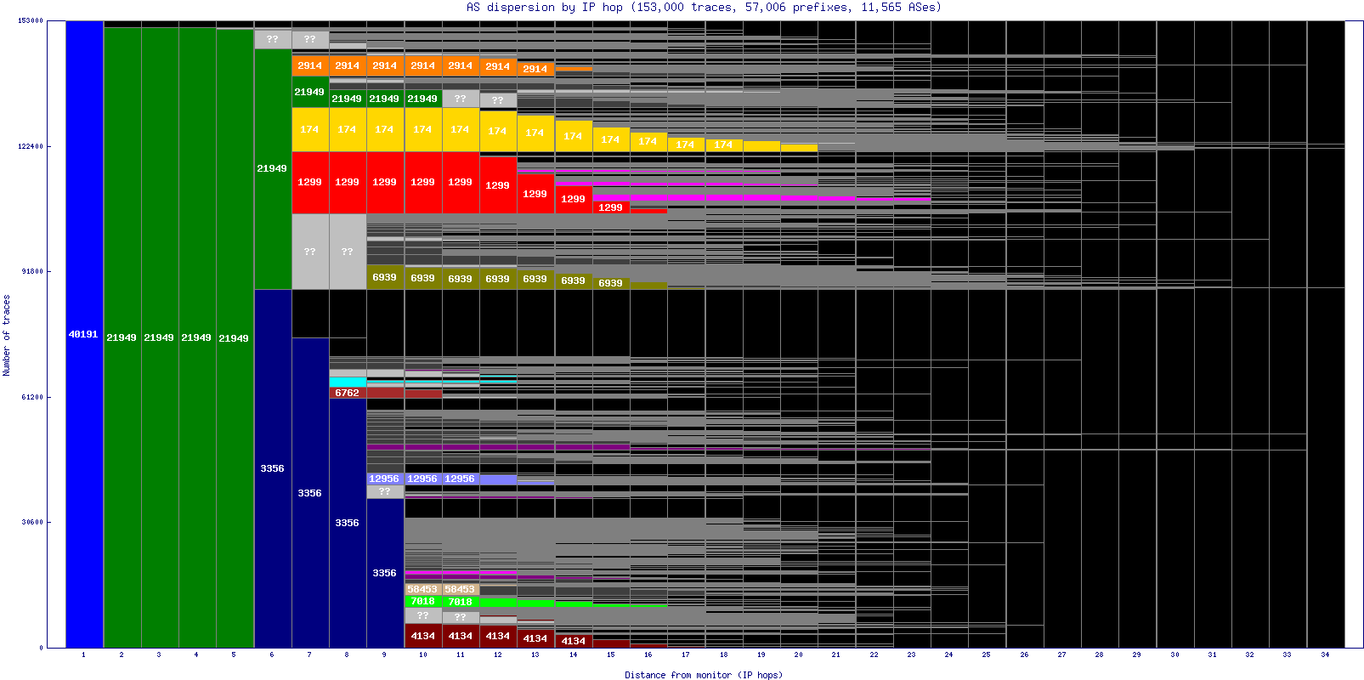Select the olive 6939 block at hop 15
Viewport: 1364px width, 680px height.
(610, 283)
